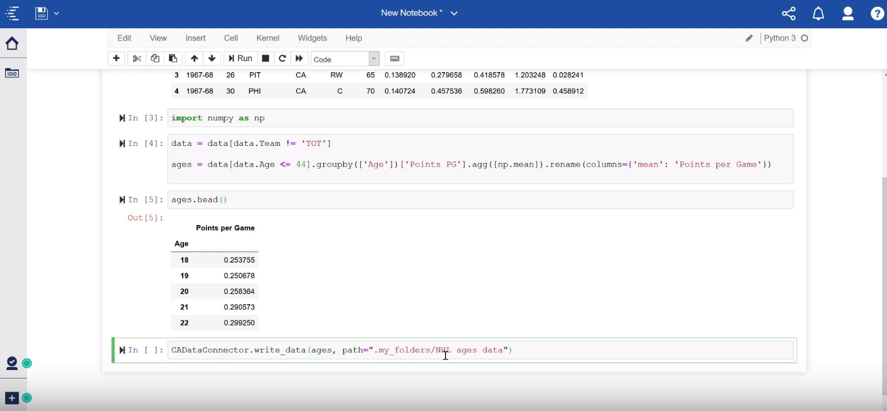Click the sidebar task status icon

point(12,363)
